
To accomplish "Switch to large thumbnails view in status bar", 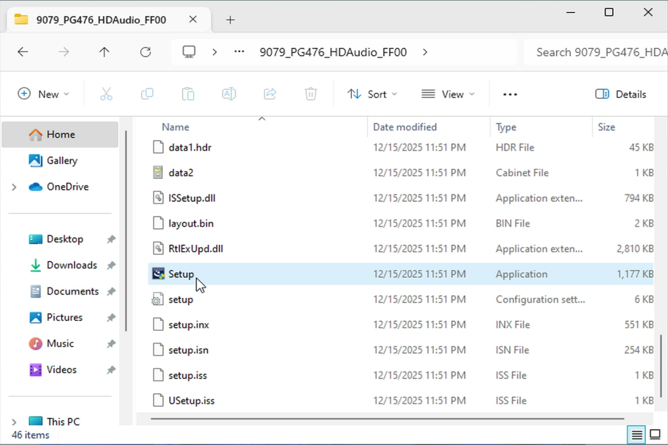I will 655,435.
